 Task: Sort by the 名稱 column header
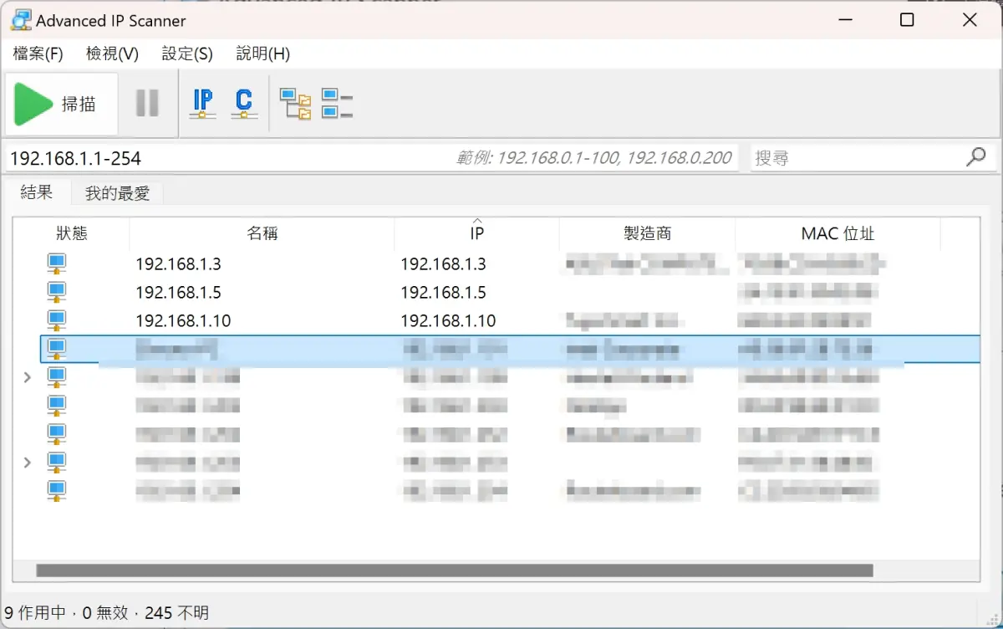click(262, 233)
